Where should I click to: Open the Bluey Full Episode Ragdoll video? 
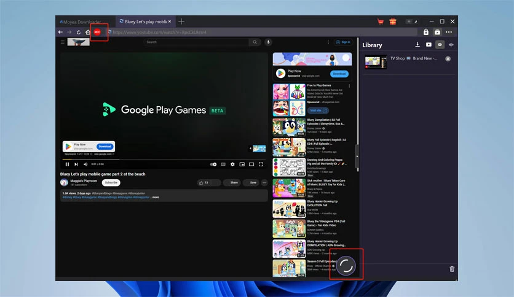point(289,147)
